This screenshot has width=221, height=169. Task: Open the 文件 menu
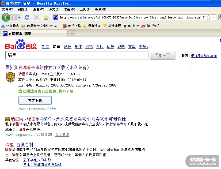pyautogui.click(x=7, y=9)
